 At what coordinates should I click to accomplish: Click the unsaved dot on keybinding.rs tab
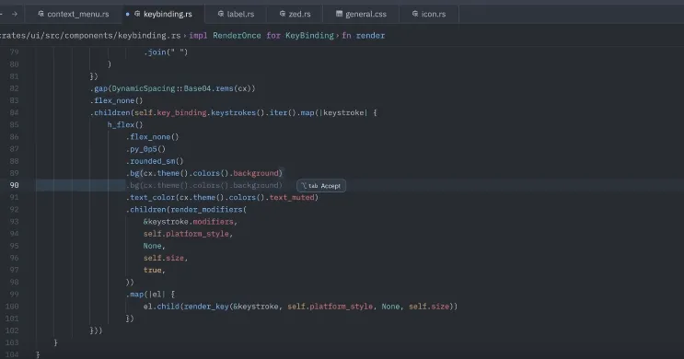click(x=127, y=14)
